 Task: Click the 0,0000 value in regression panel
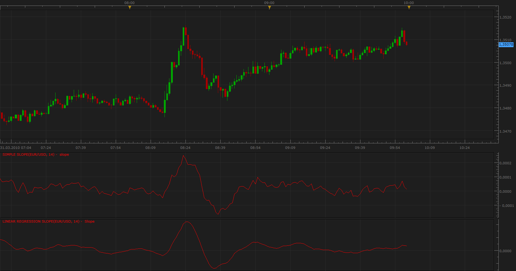click(x=505, y=251)
